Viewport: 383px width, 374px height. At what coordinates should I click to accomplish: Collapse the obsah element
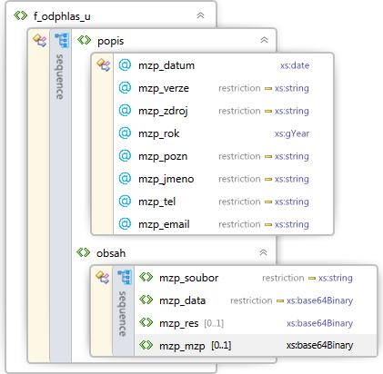263,252
